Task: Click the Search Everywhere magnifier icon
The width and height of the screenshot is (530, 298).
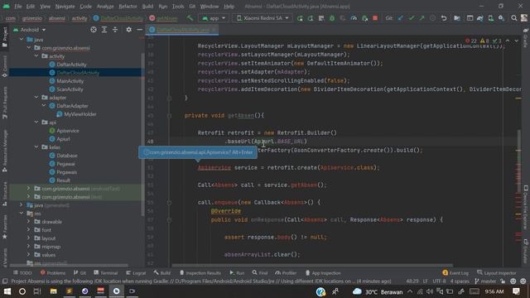Action: coord(513,18)
